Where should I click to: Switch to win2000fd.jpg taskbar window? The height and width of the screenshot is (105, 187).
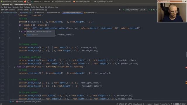pyautogui.click(x=83, y=1)
